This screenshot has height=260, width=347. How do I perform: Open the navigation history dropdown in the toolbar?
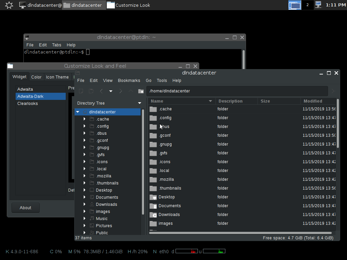(110, 91)
